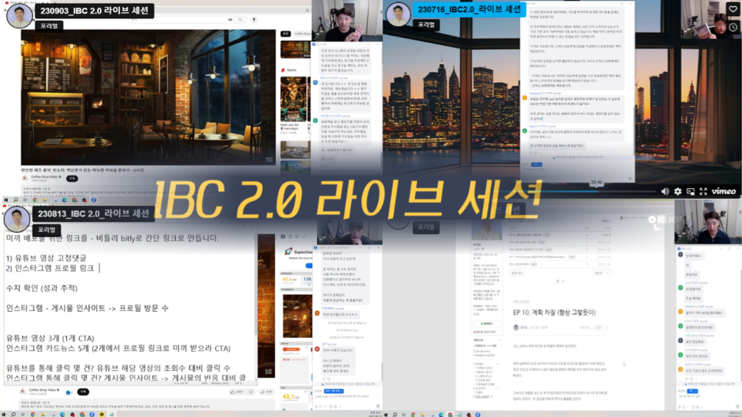Open the 230903_IBC 2.0 라이브 세션 title

[x=94, y=11]
